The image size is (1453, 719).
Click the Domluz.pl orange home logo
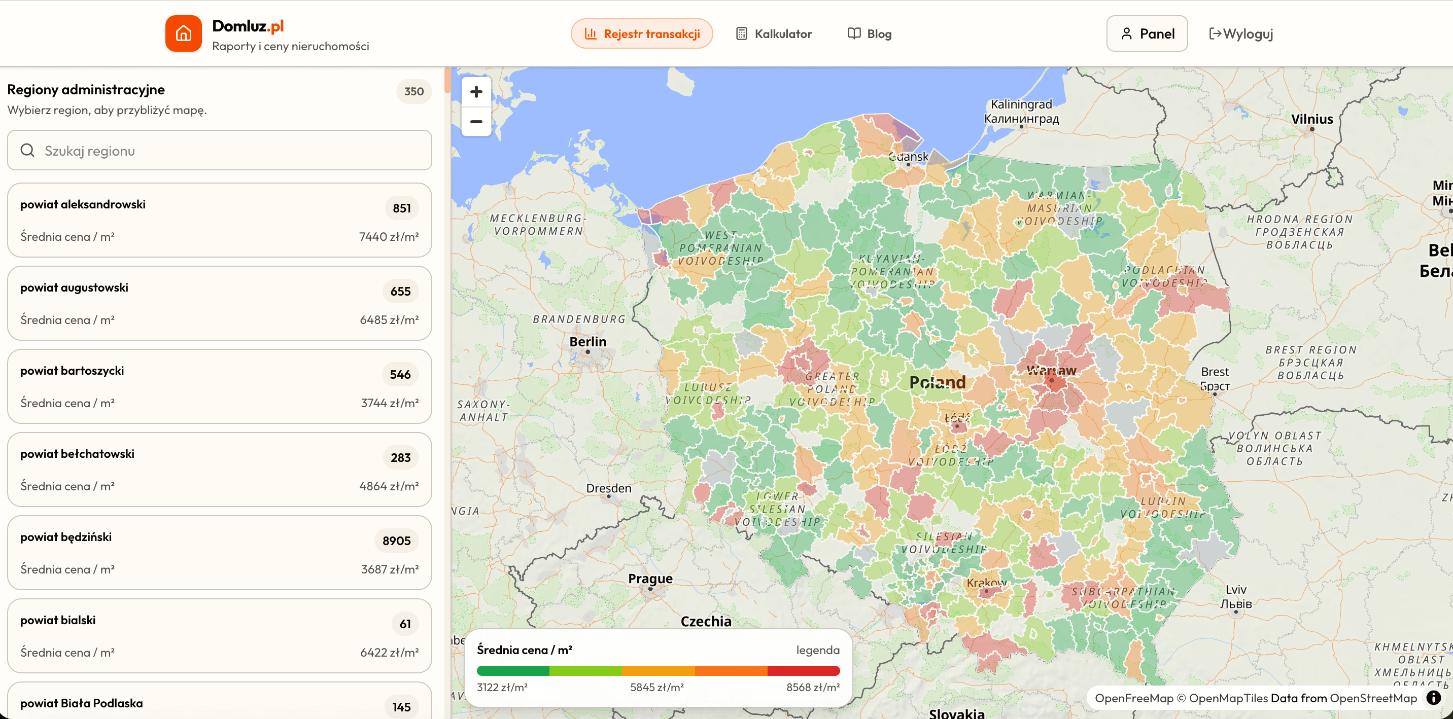pyautogui.click(x=183, y=33)
